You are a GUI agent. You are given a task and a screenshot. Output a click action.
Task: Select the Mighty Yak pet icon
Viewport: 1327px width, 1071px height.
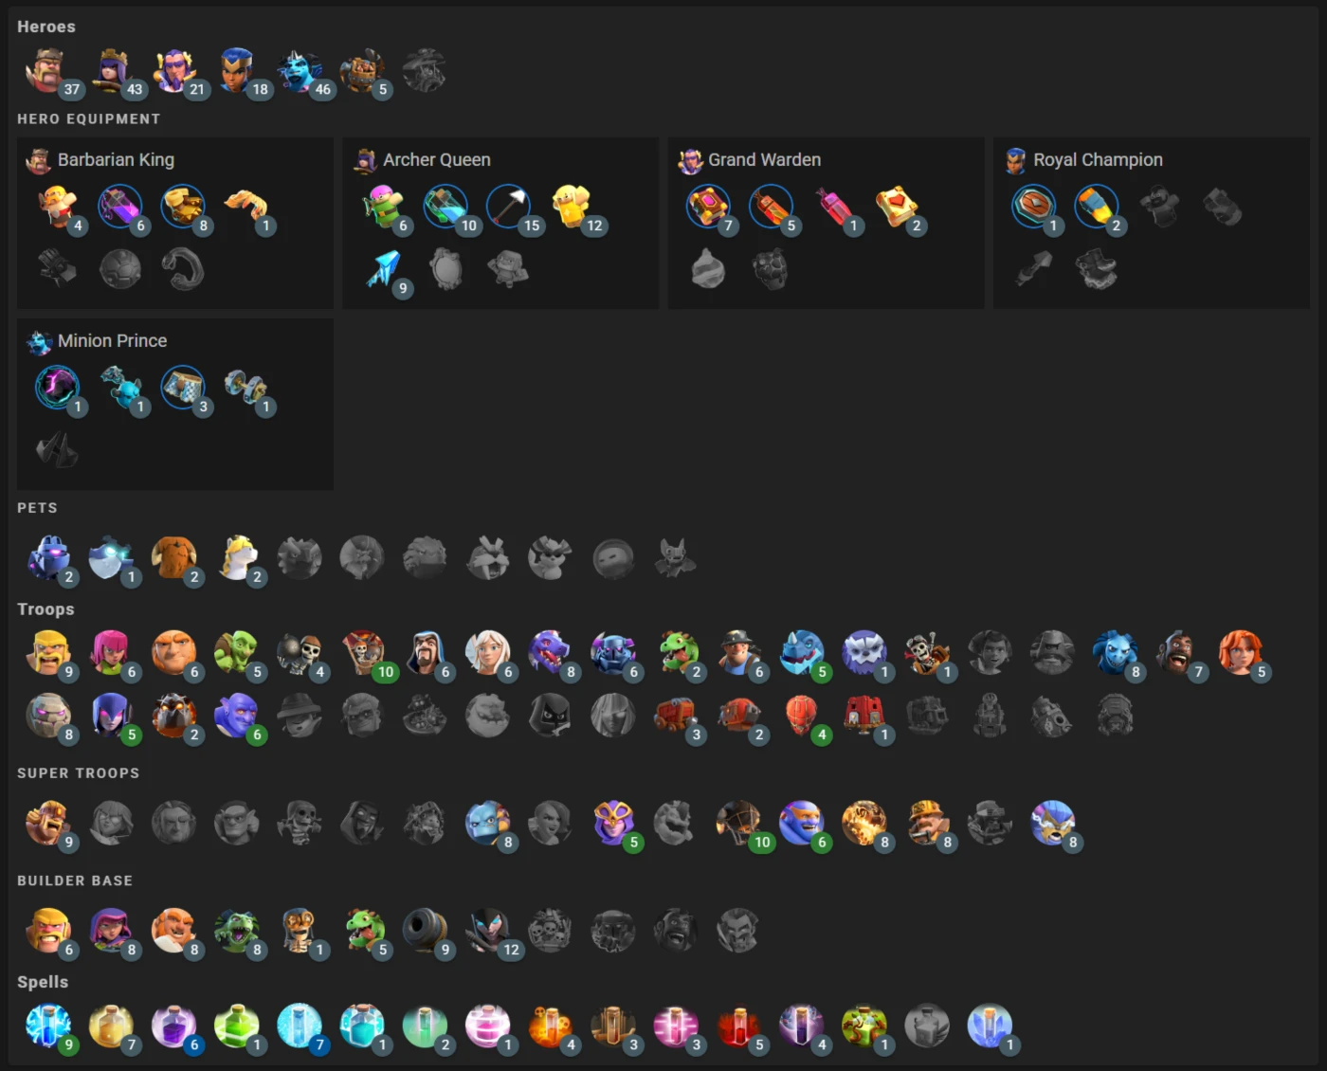(174, 557)
